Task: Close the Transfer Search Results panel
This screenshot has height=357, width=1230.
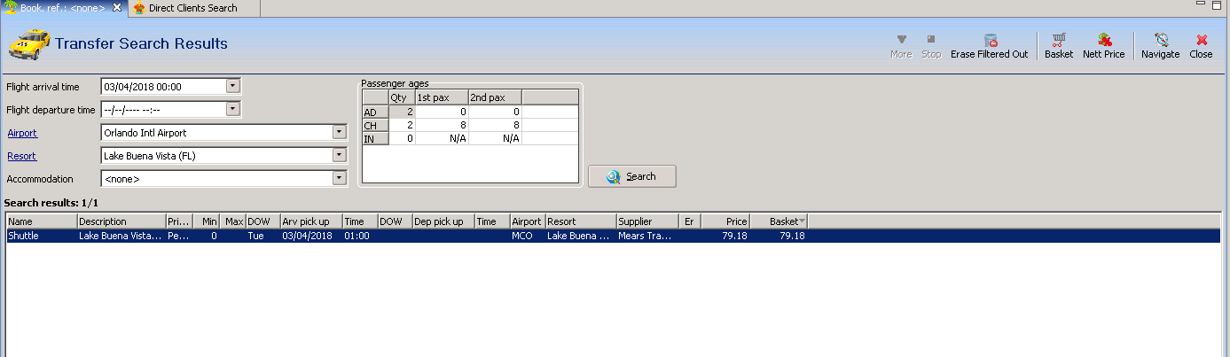Action: [1202, 46]
